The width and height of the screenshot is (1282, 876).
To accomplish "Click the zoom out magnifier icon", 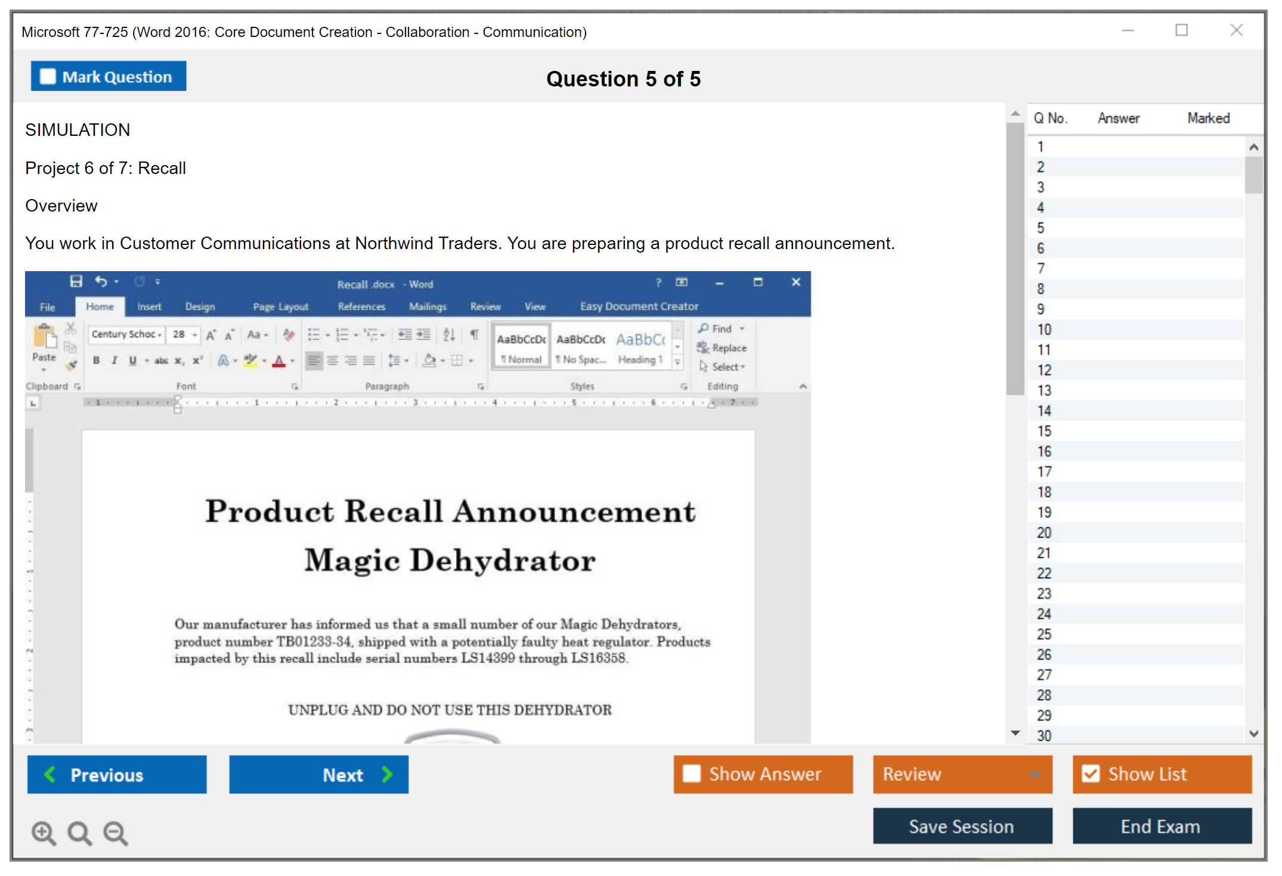I will pos(116,832).
